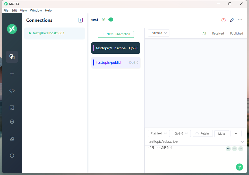Click the purple color bar on testtopic/subscribe
This screenshot has height=175, width=249.
[x=94, y=48]
